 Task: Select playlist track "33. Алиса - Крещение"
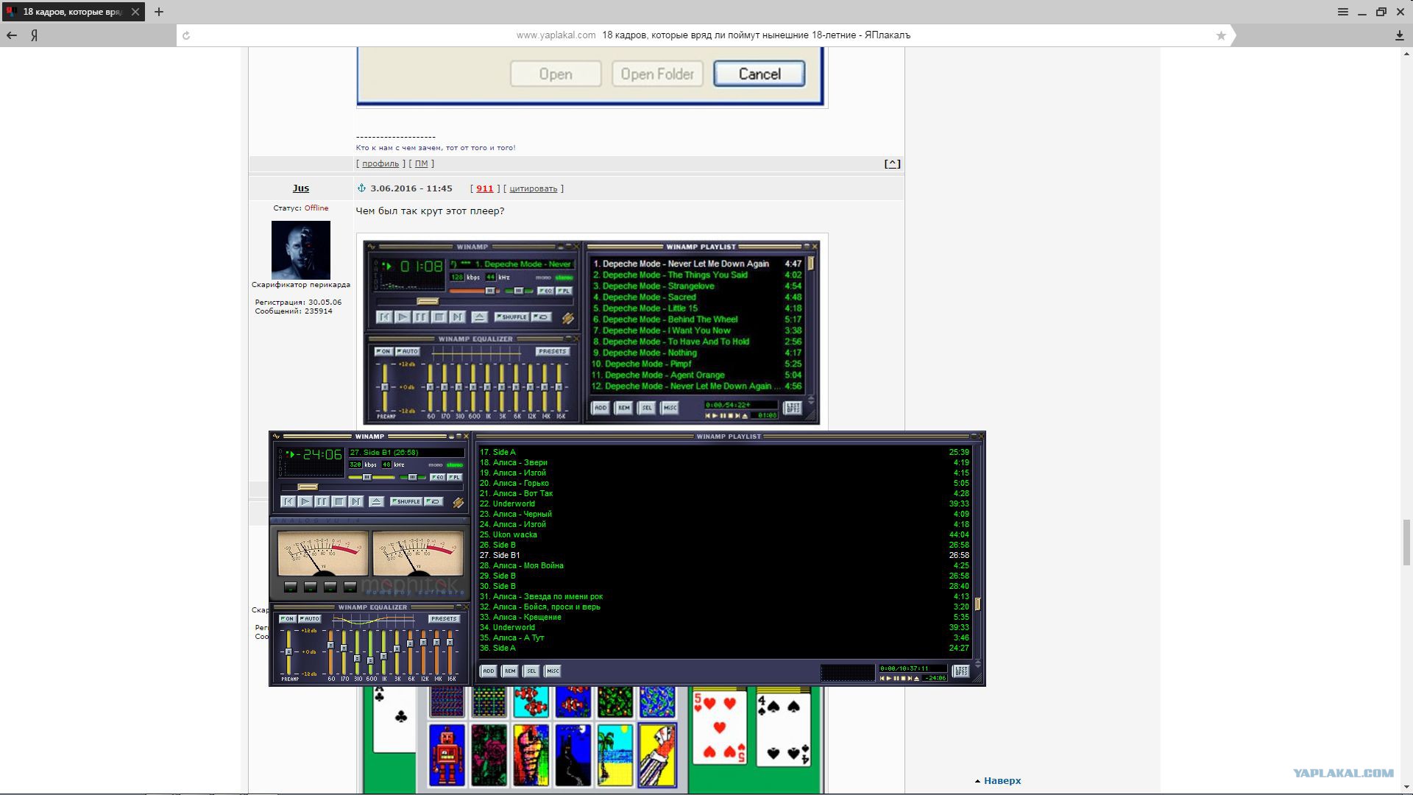tap(724, 617)
